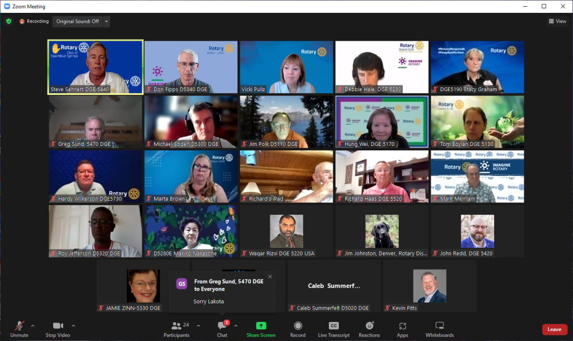Enable Live Transcript captions
Screen dimensions: 573x341
(x=333, y=328)
